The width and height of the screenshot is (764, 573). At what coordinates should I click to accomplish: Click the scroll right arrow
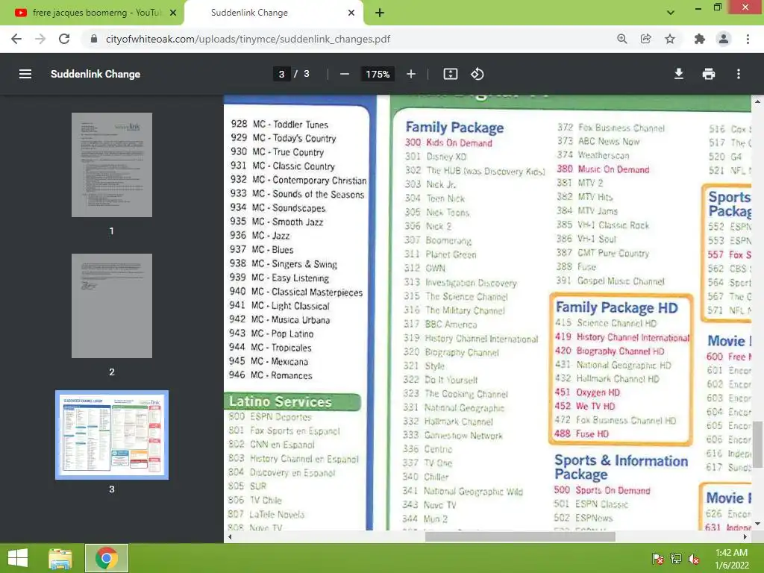(745, 537)
